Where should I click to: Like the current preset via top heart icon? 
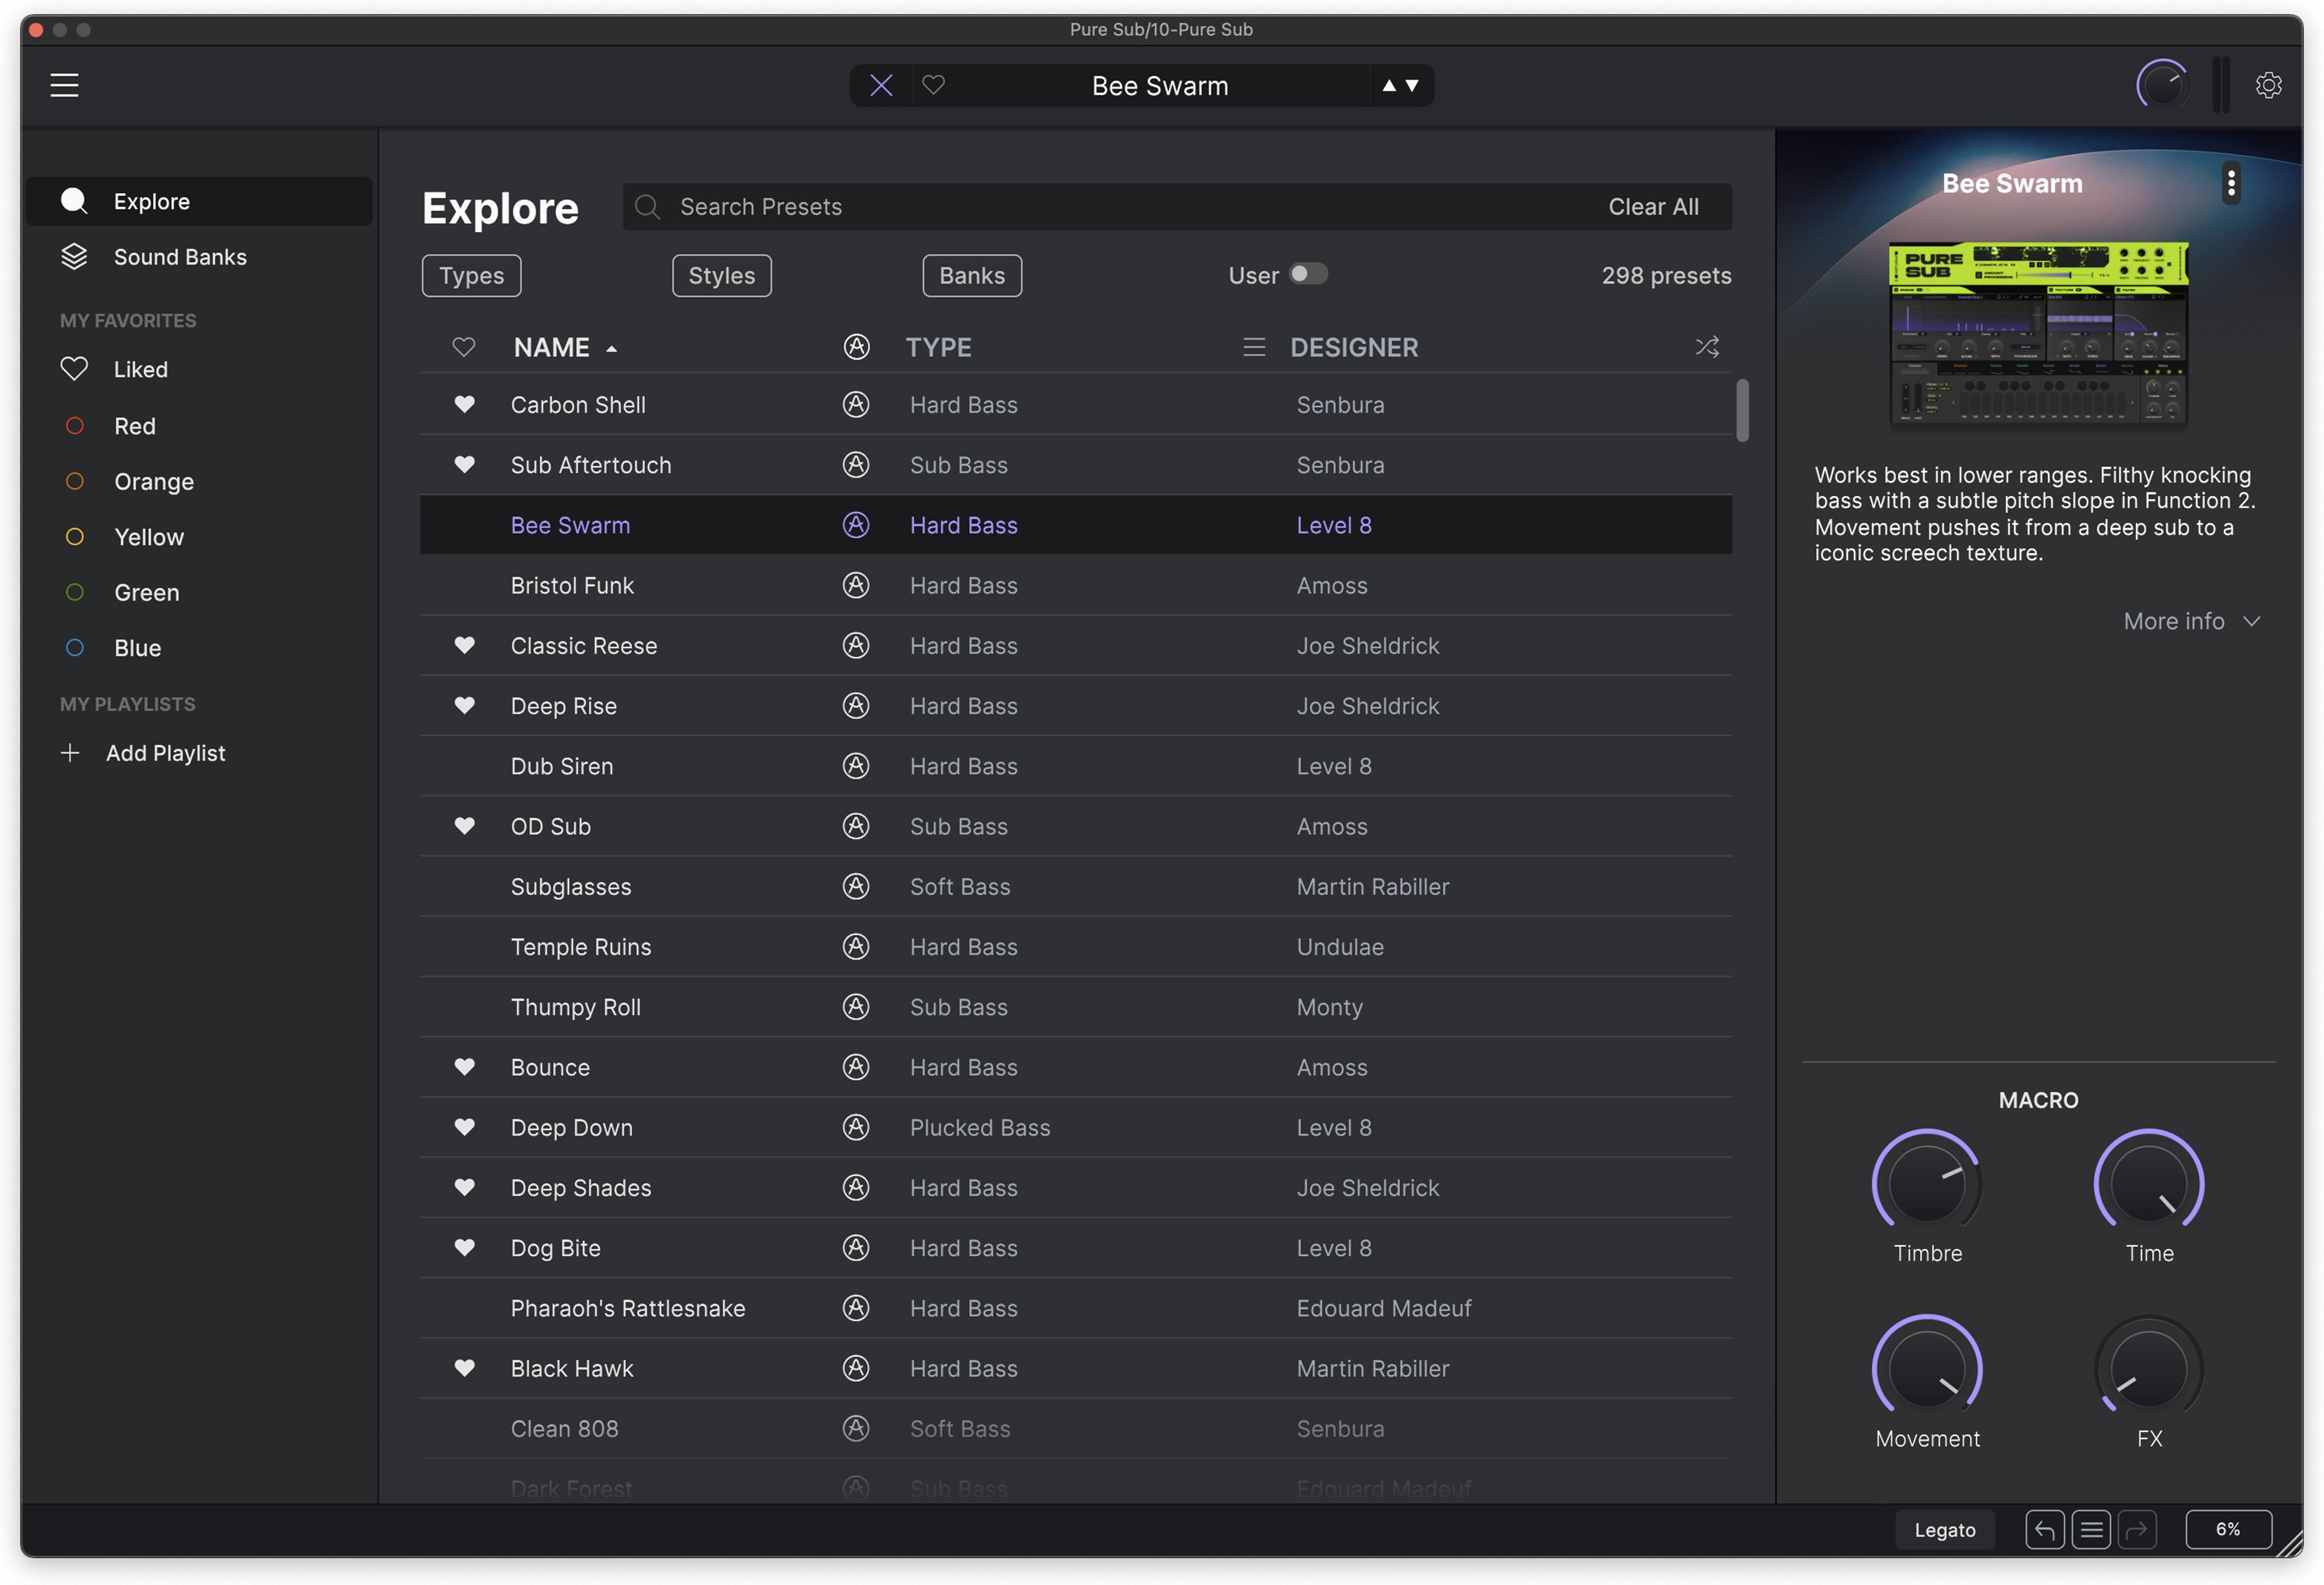point(933,86)
